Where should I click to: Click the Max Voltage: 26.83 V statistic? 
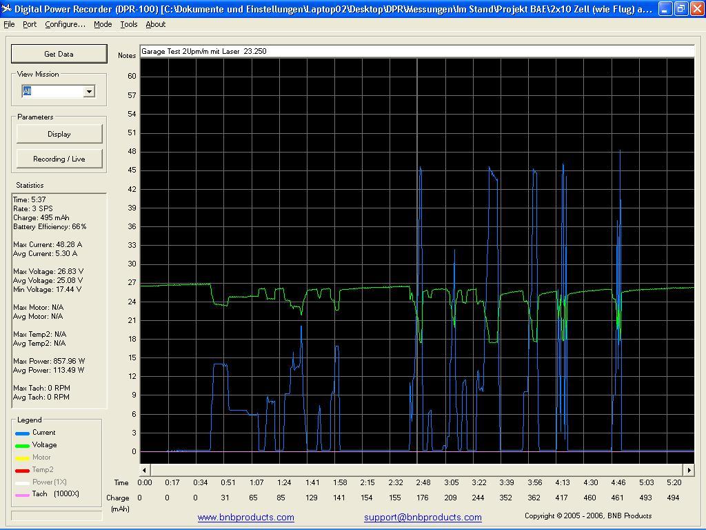48,271
